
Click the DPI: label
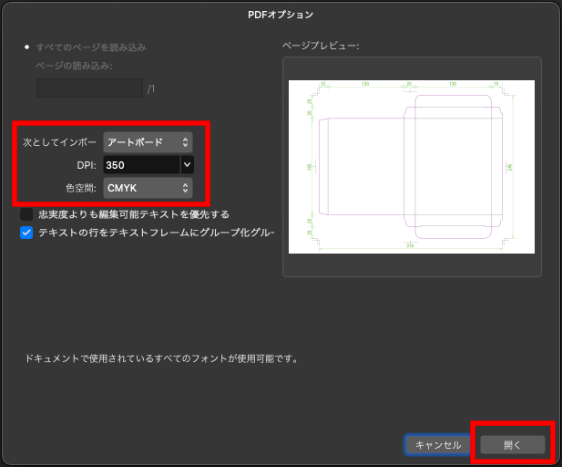pos(87,165)
